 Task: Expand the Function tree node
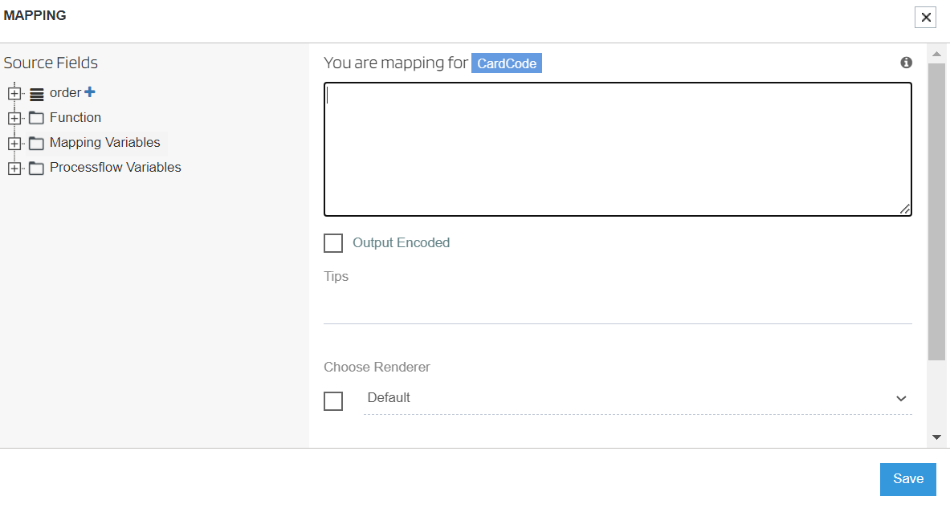[14, 119]
